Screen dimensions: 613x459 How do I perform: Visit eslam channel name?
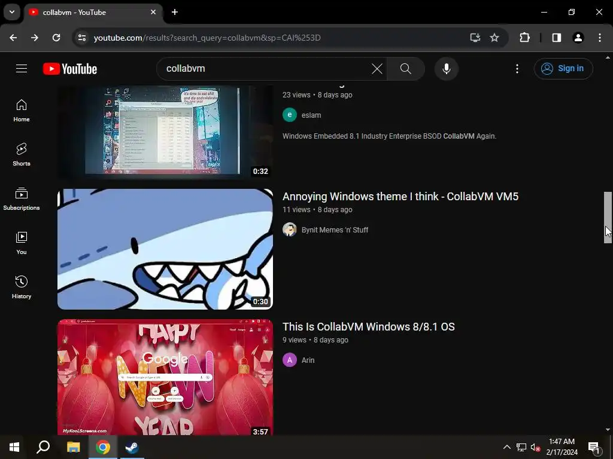coord(311,115)
